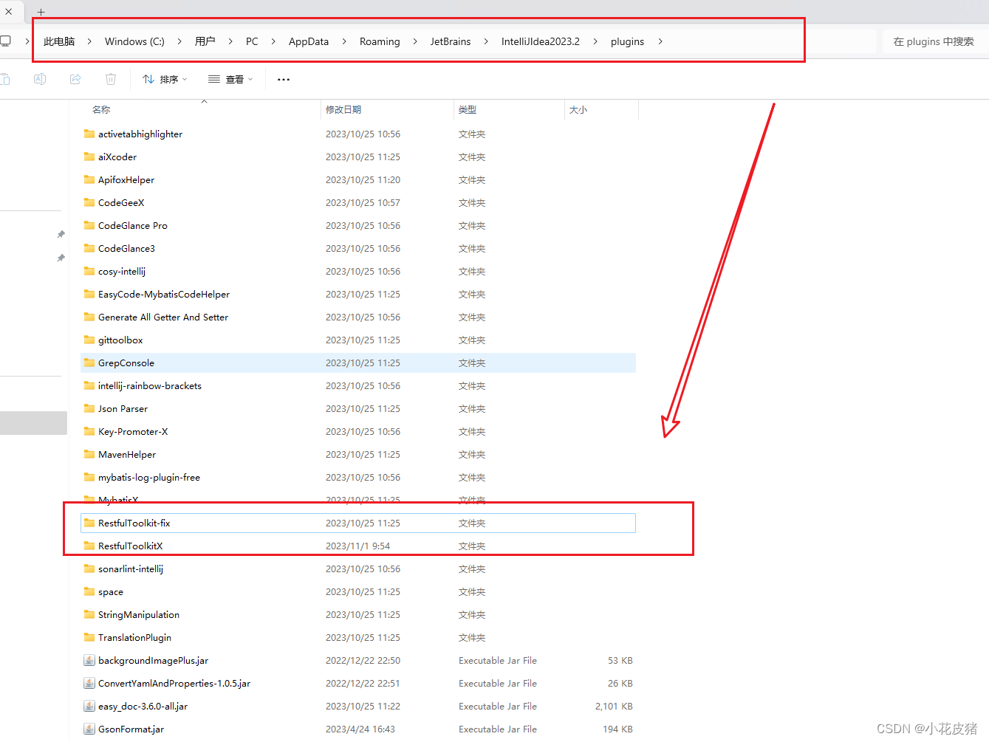Add a new Explorer tab

(41, 12)
